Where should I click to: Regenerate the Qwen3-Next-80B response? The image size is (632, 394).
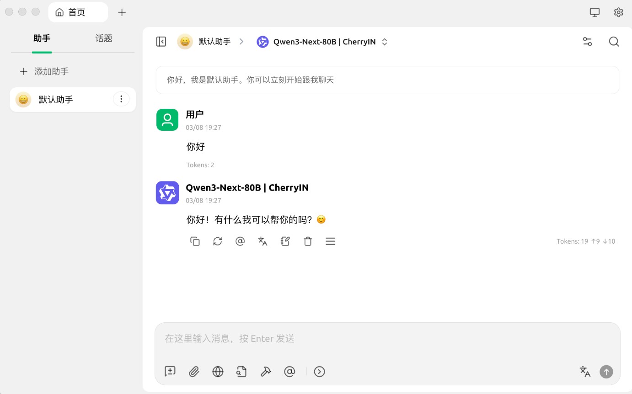click(218, 241)
